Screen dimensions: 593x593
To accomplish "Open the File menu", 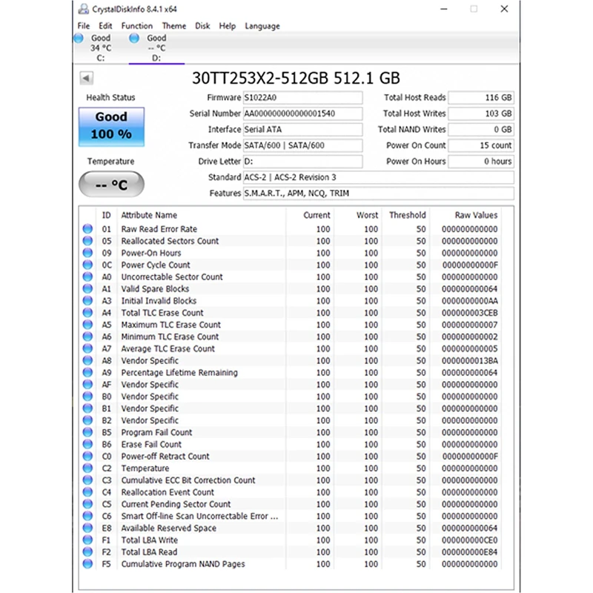I will pyautogui.click(x=83, y=26).
